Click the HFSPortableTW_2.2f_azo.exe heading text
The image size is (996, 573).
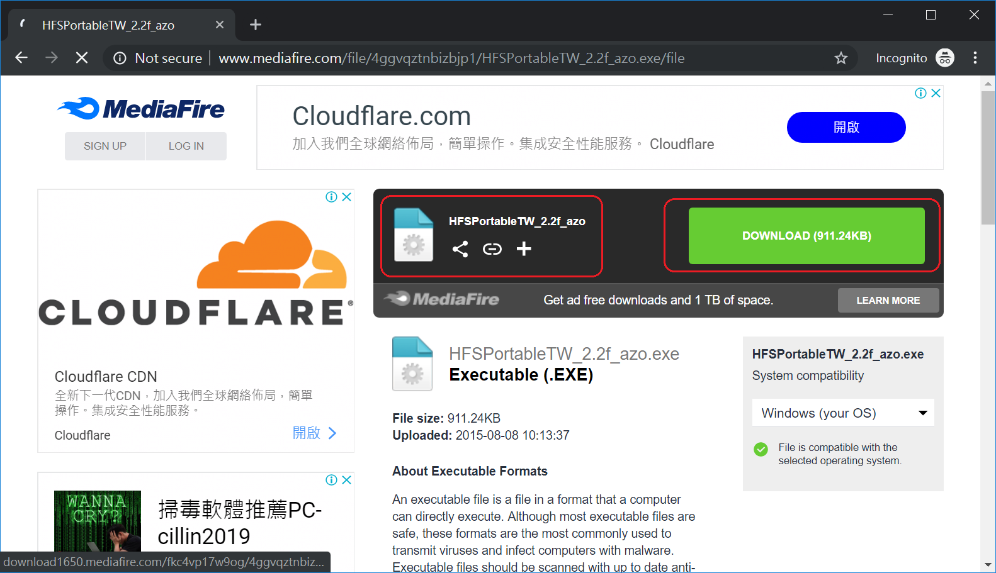(x=564, y=354)
